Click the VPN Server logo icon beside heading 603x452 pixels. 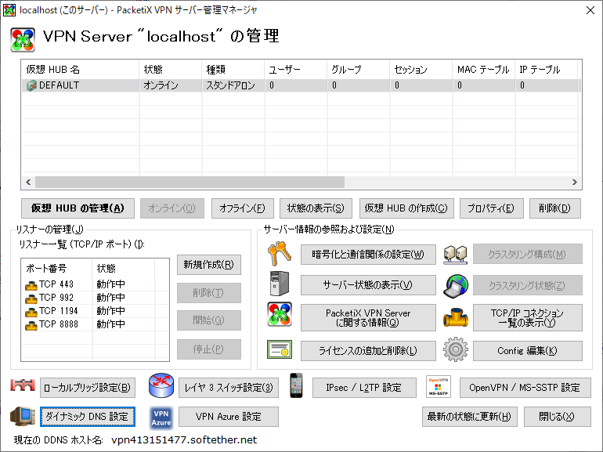pos(23,40)
